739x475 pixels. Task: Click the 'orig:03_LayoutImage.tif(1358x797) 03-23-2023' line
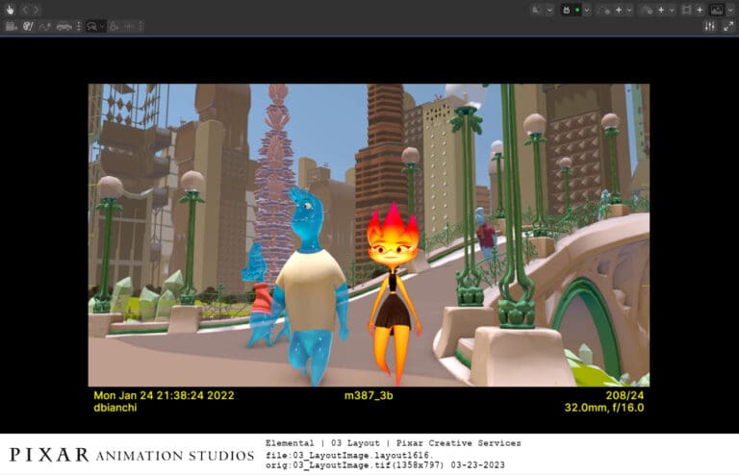click(385, 465)
